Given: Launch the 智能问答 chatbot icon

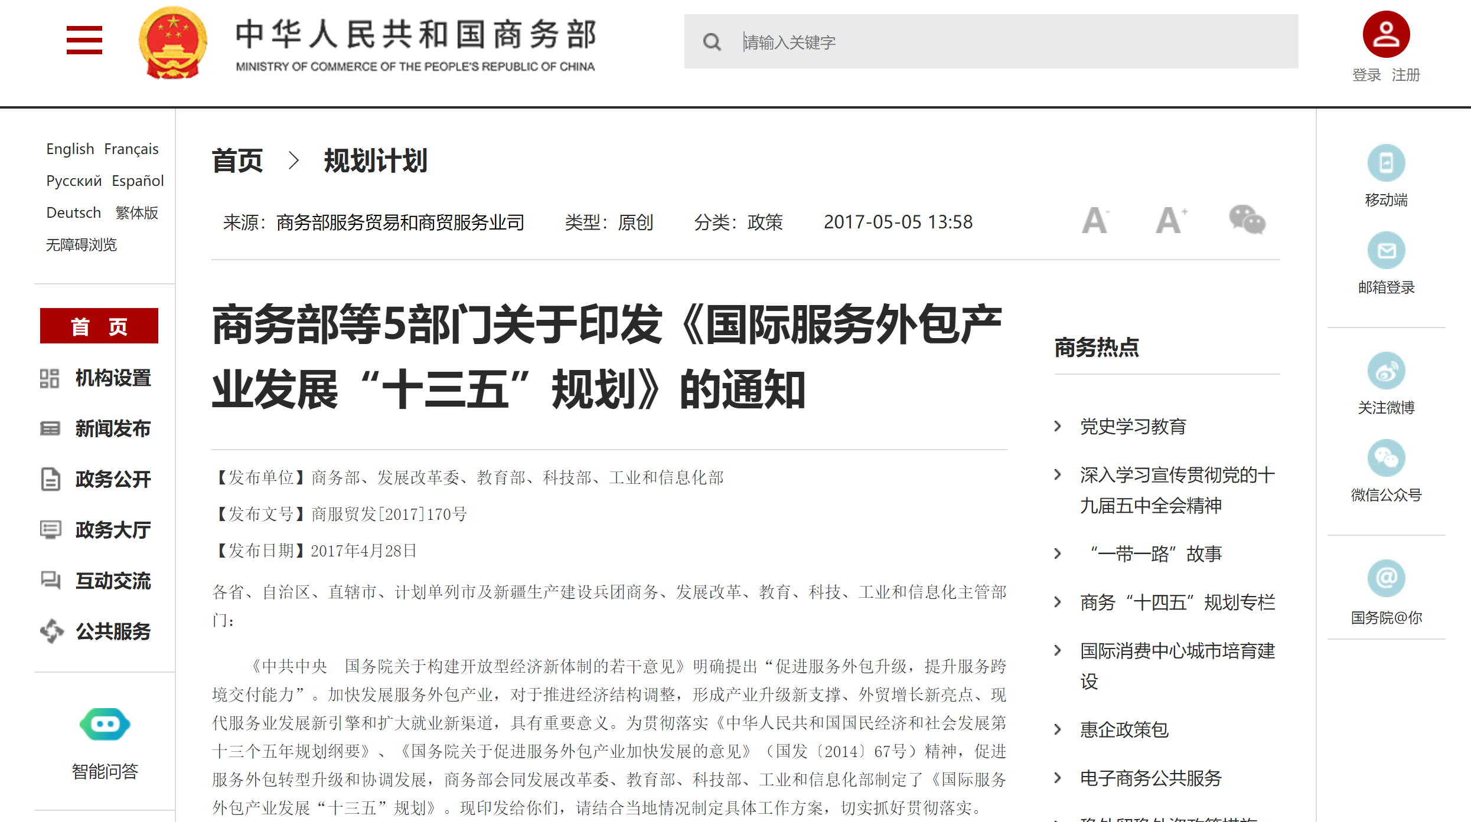Looking at the screenshot, I should point(105,724).
